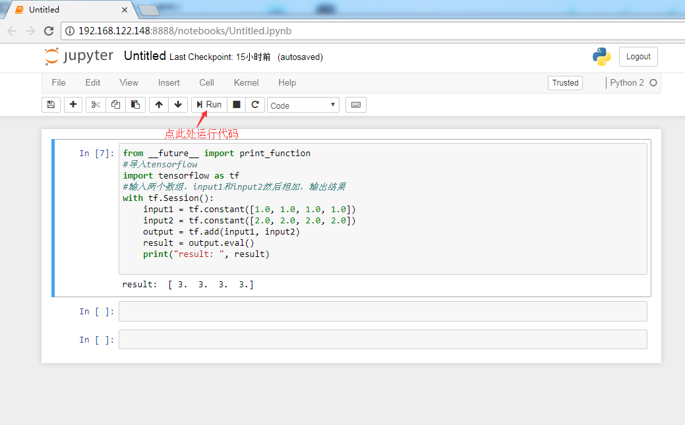The image size is (685, 425).
Task: Open the View menu
Action: 129,82
